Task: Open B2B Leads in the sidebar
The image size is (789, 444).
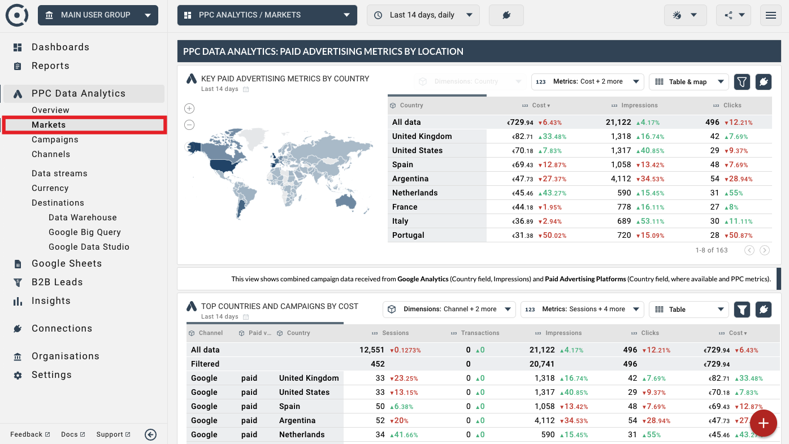Action: pos(57,282)
